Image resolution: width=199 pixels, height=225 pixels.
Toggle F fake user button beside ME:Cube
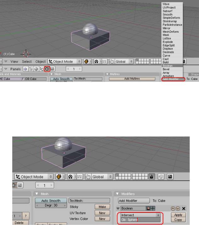click(23, 79)
